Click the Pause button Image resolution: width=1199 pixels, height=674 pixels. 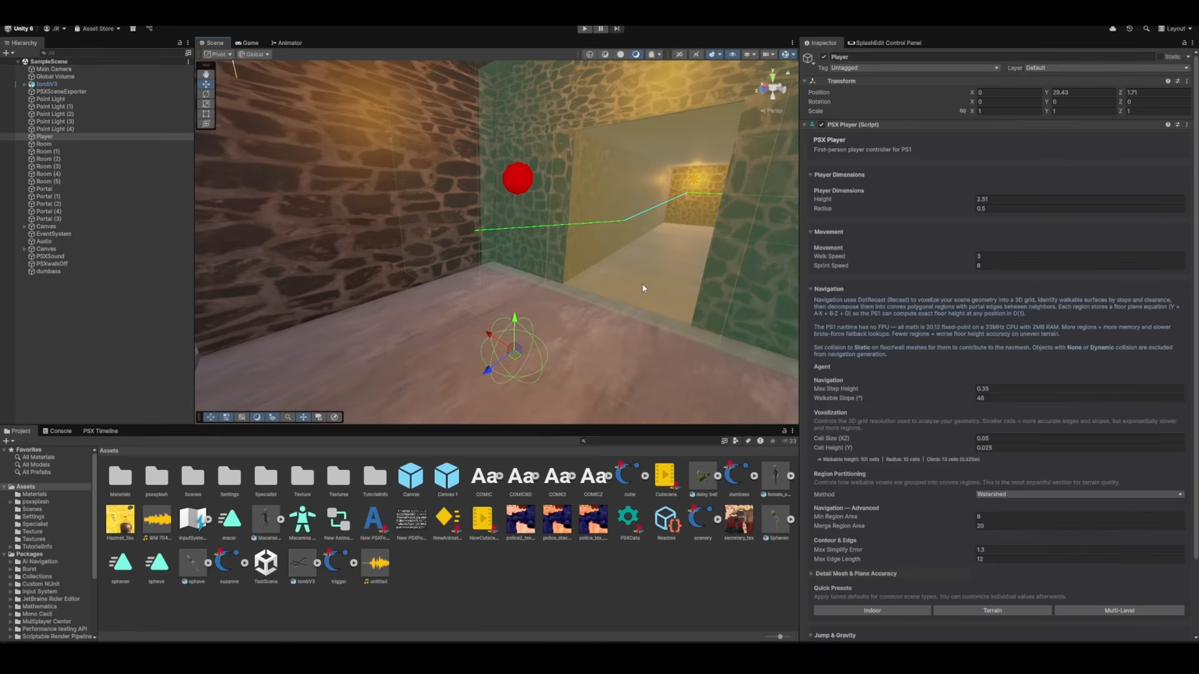click(601, 29)
